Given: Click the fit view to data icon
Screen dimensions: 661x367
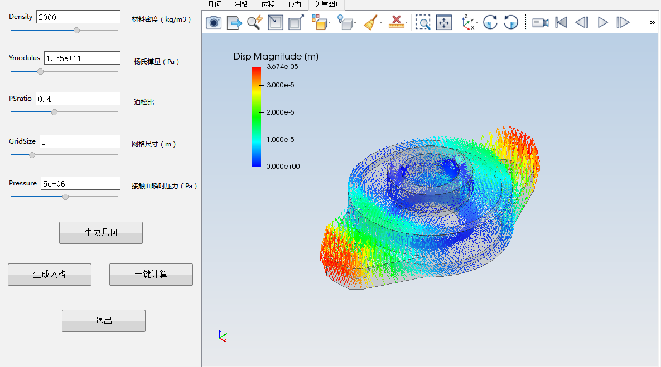Looking at the screenshot, I should point(444,23).
